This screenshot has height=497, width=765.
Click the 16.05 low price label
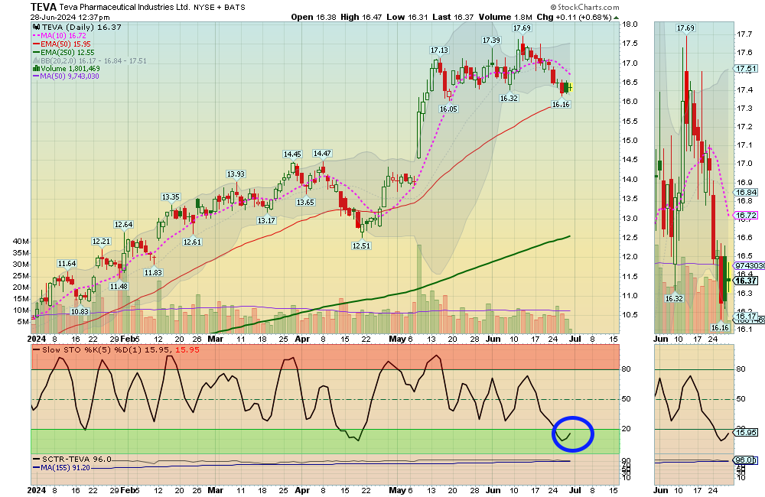pos(448,109)
